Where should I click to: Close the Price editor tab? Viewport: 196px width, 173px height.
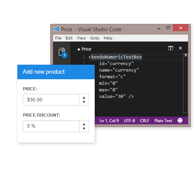click(x=180, y=48)
